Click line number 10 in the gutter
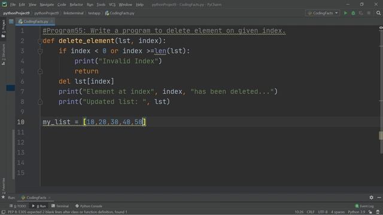 click(21, 122)
